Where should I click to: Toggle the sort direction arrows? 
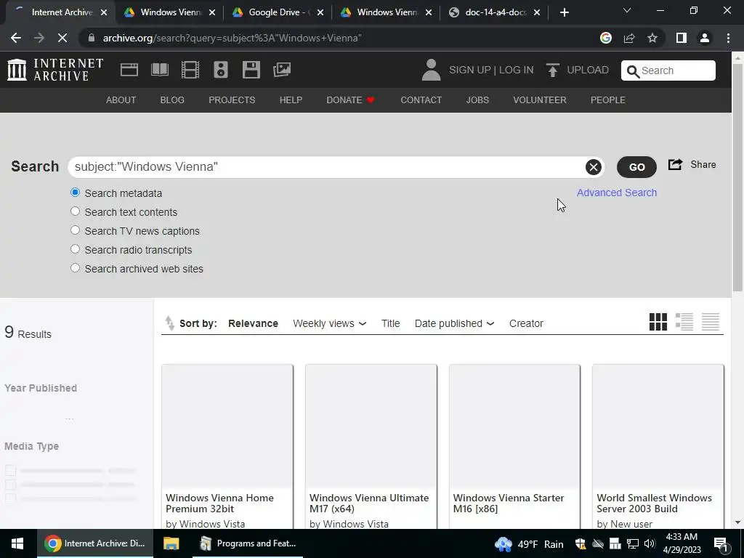point(169,323)
